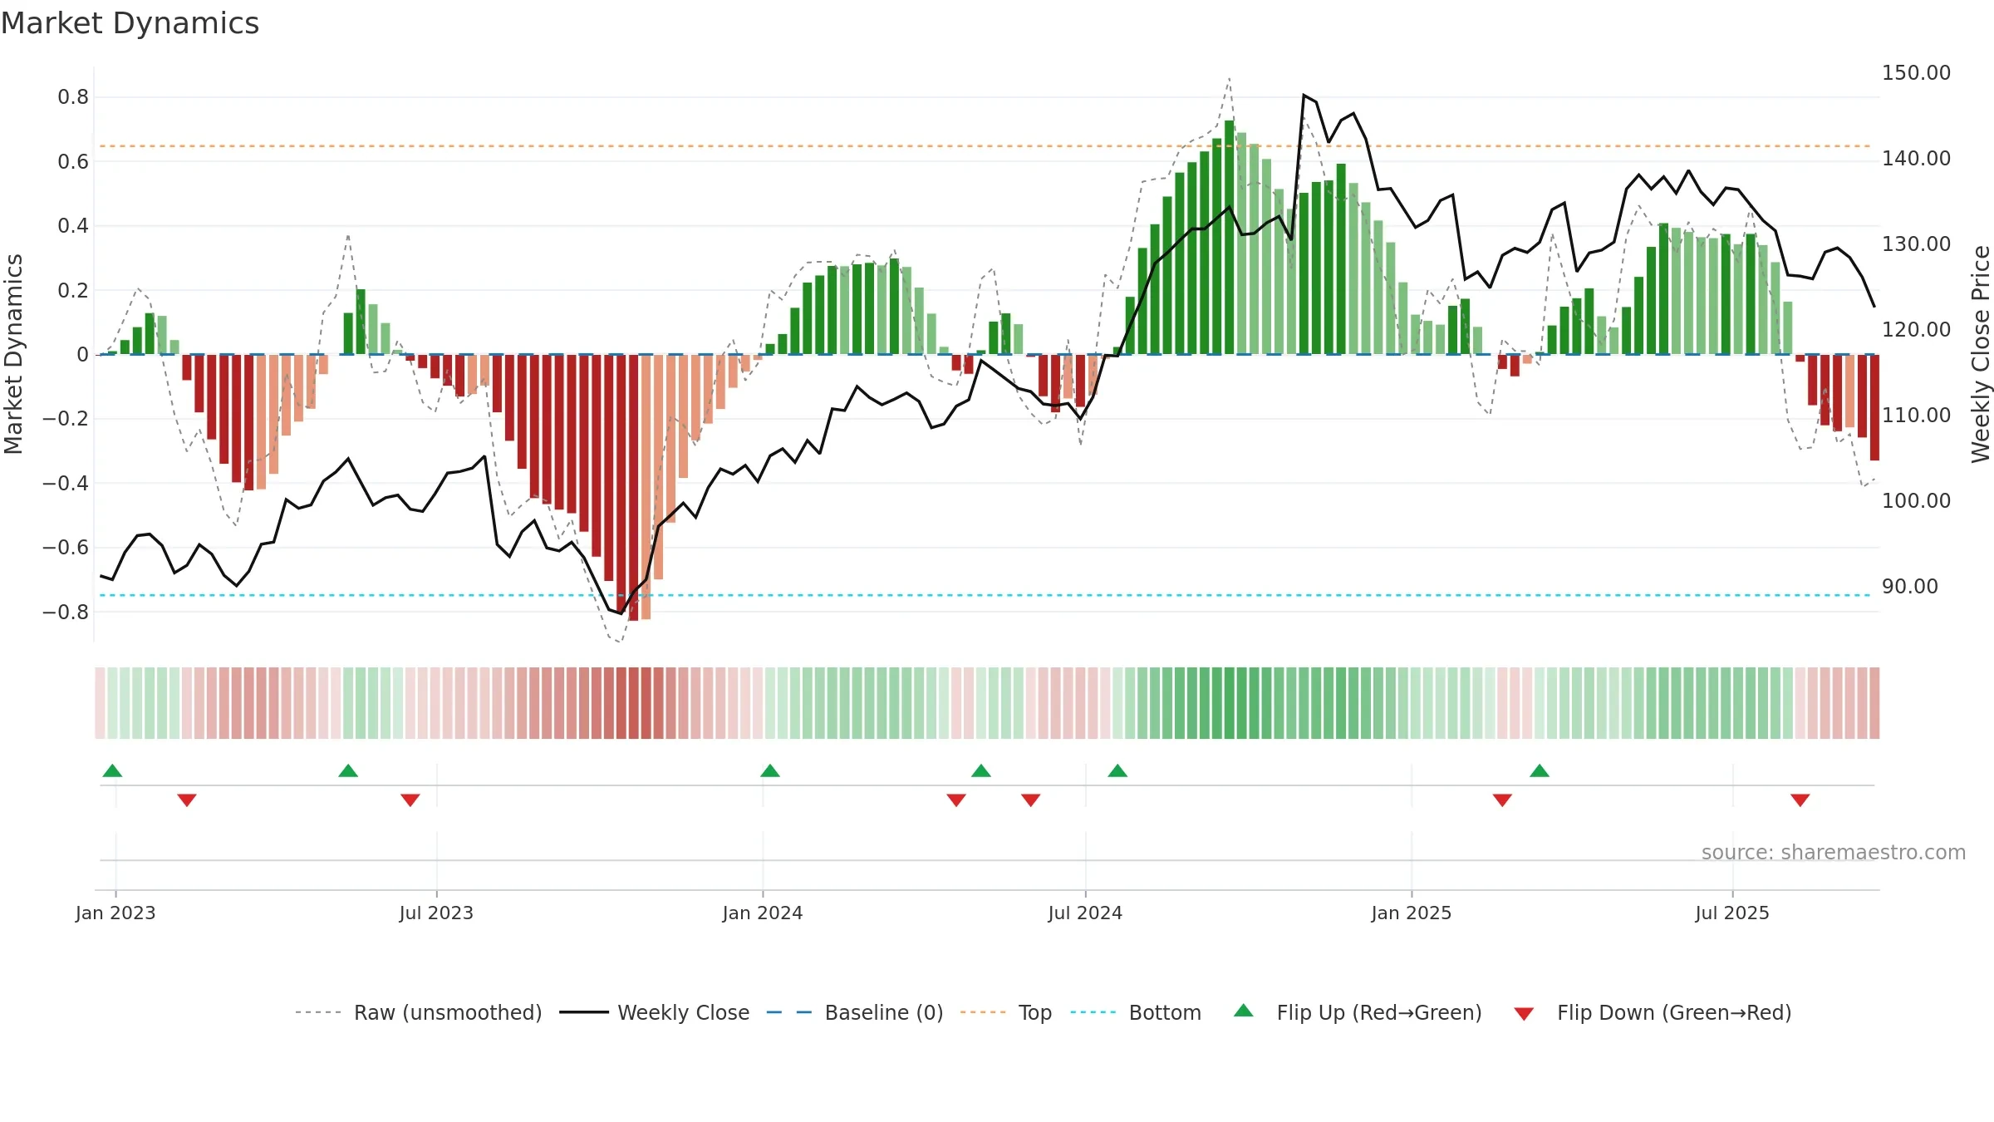Click the blue dashed Baseline line sample in legend
1994x1122 pixels.
pos(790,1012)
